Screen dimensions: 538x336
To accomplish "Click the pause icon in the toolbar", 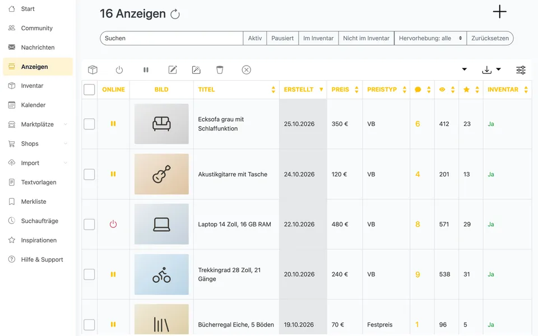I will [146, 70].
